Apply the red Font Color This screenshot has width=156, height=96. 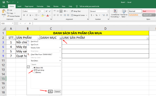48,15
